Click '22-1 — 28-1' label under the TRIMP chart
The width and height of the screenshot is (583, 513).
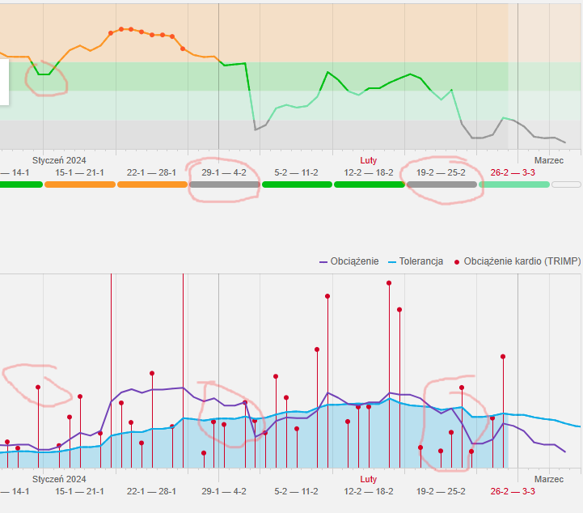[x=151, y=491]
